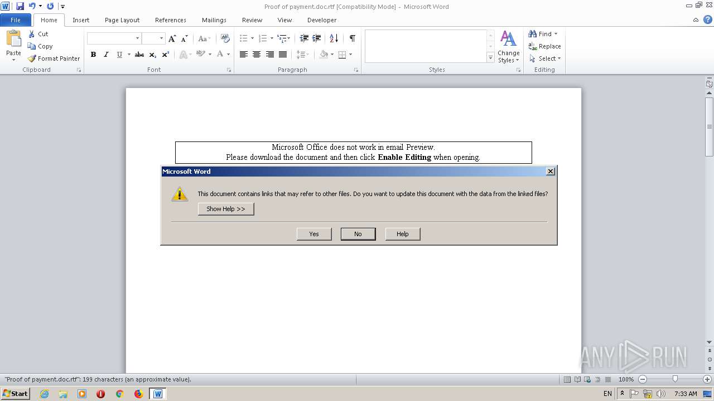Click the Bullets list icon
The image size is (714, 401).
pyautogui.click(x=244, y=38)
